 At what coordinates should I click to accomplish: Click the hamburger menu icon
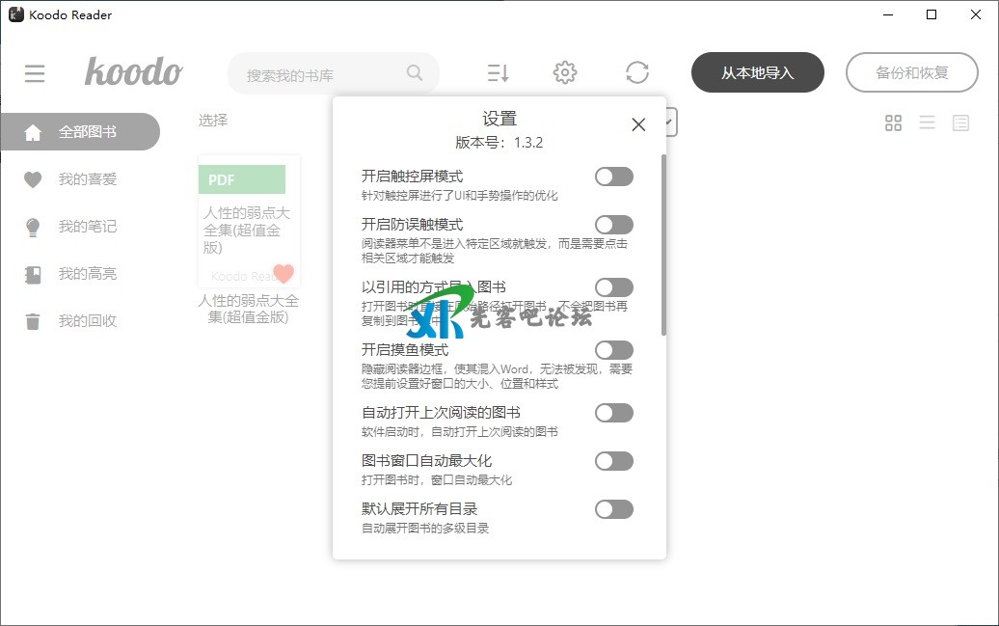(35, 73)
